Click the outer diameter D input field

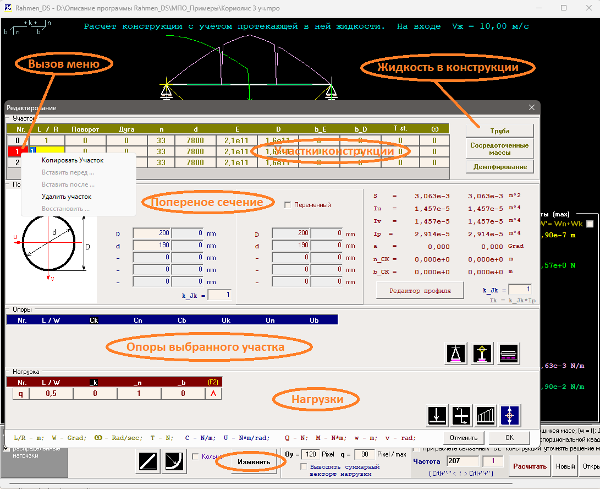tap(151, 233)
